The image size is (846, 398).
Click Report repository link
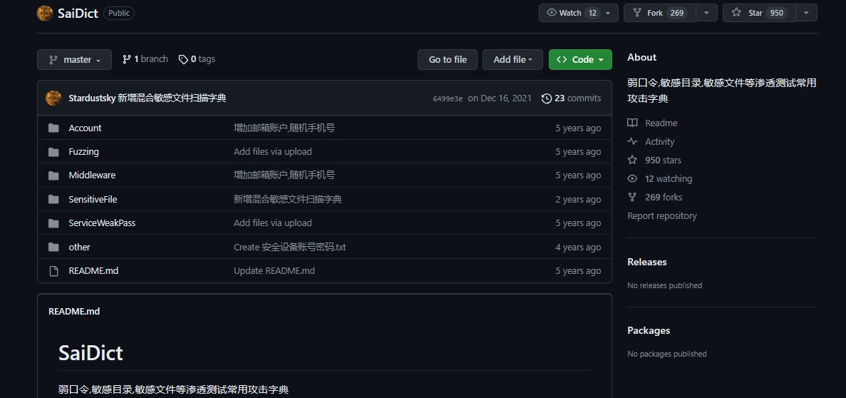coord(662,215)
